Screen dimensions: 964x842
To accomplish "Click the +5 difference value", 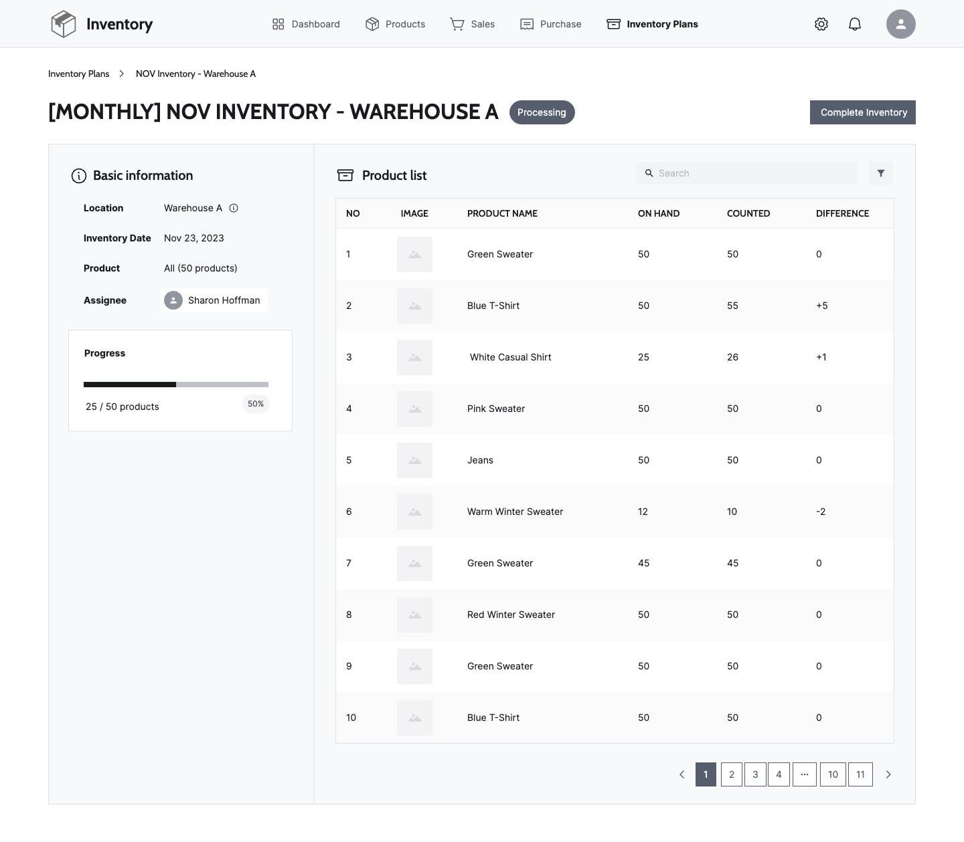I will [x=822, y=306].
